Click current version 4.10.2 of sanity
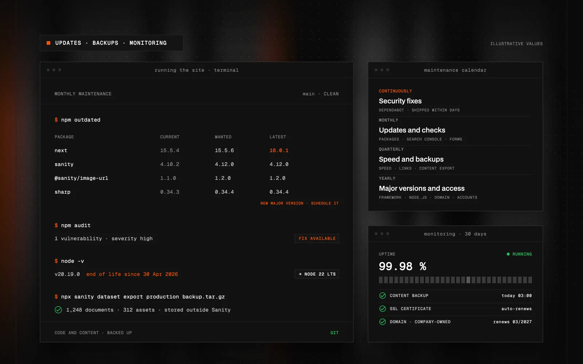This screenshot has width=583, height=364. 170,164
